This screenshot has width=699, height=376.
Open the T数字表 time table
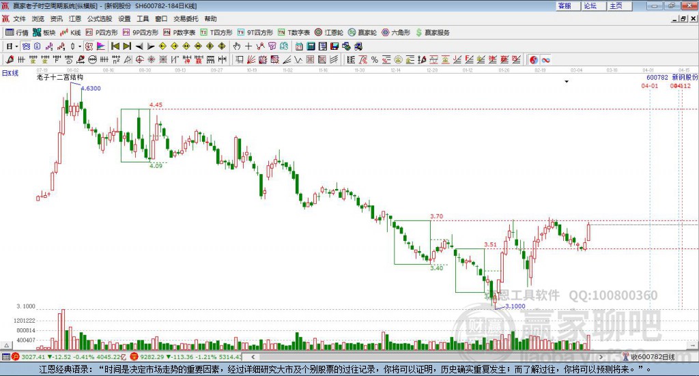pos(294,33)
